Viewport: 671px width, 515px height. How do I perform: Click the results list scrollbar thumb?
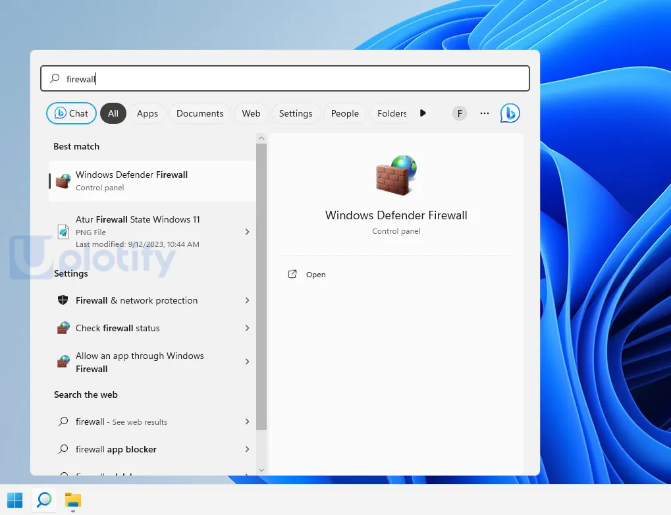261,287
